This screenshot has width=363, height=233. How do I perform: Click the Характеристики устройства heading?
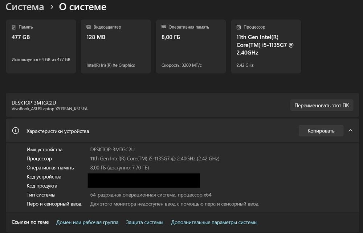click(58, 131)
